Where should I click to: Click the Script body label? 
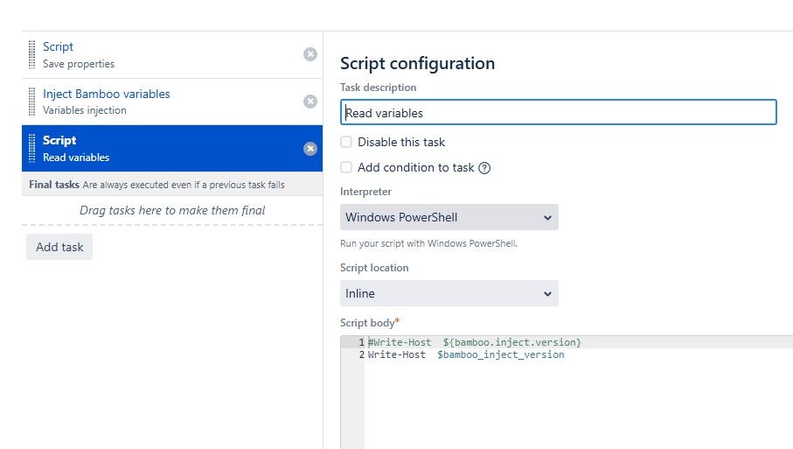point(367,323)
